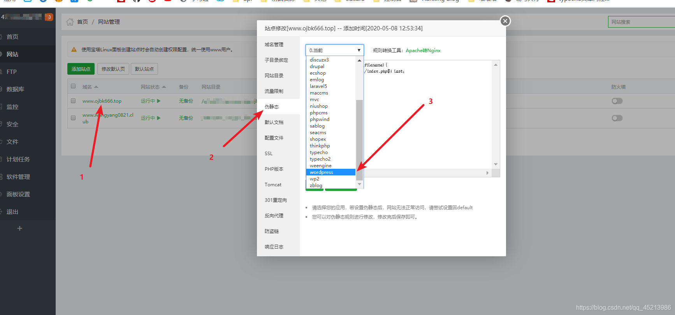This screenshot has width=675, height=315.
Task: Select ecshop from the rule list
Action: pyautogui.click(x=331, y=73)
